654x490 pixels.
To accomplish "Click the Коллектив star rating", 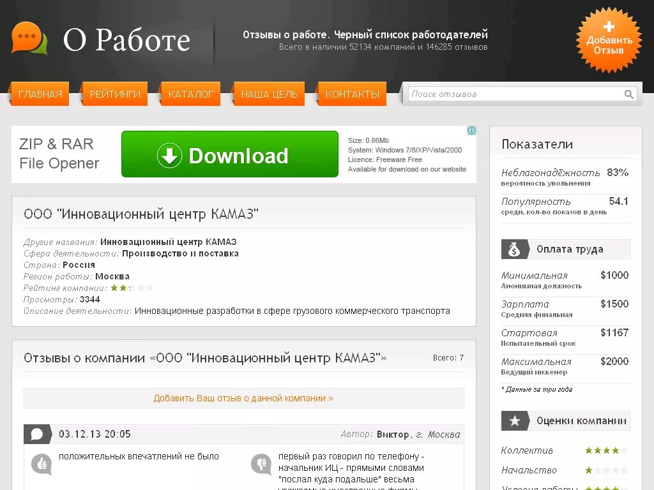I will [606, 450].
